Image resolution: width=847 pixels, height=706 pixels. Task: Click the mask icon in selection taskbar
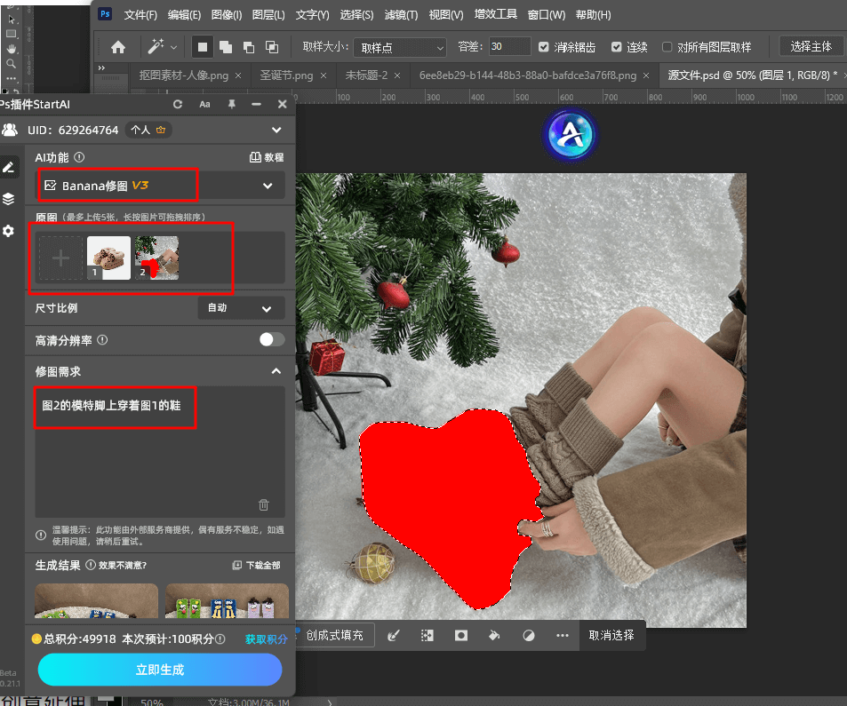(461, 636)
